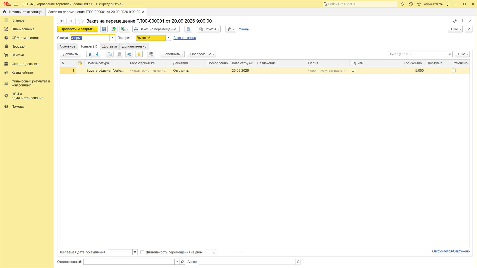The width and height of the screenshot is (477, 268).
Task: Open calendar for desired arrival date
Action: [135, 252]
